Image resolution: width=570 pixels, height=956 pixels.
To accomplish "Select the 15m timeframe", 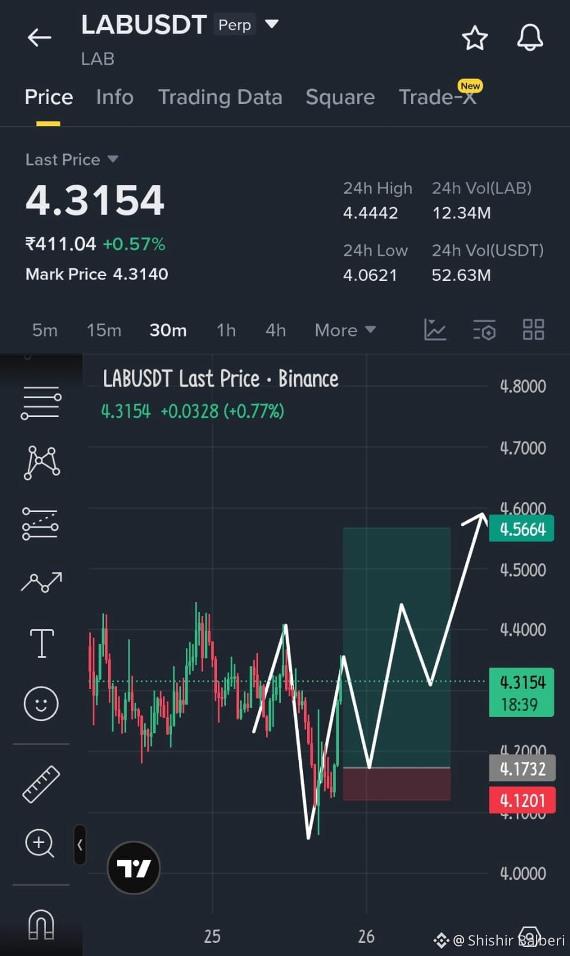I will pyautogui.click(x=104, y=330).
